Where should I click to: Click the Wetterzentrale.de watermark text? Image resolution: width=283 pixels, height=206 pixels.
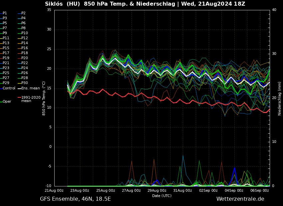pos(240,199)
